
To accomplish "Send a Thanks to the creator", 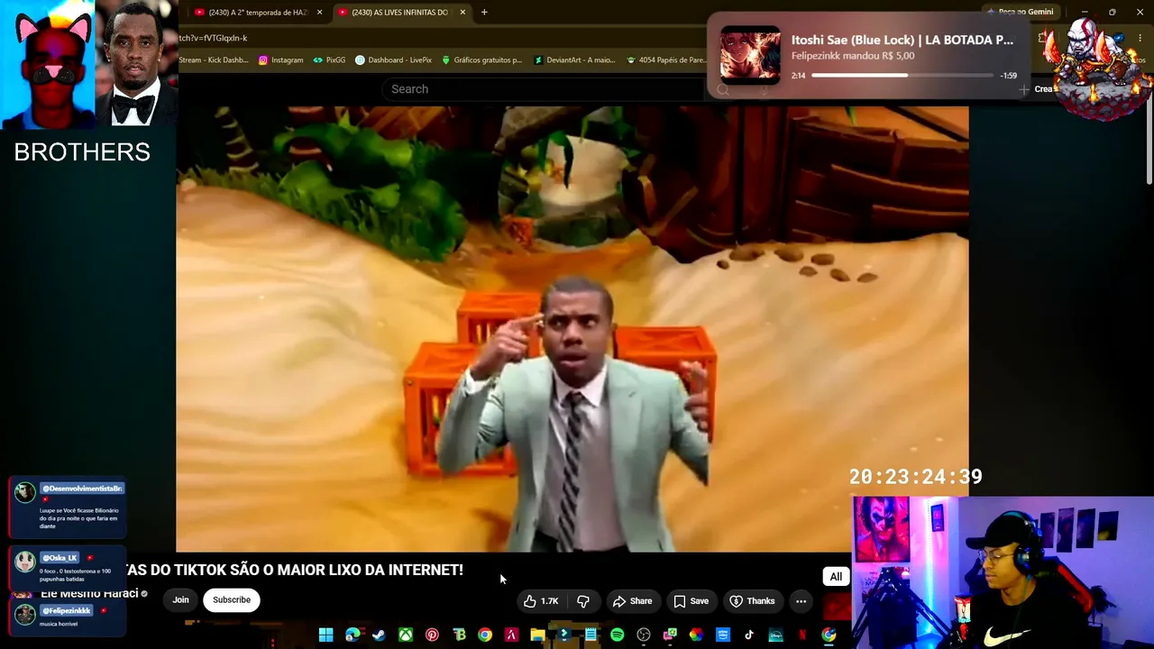I will (752, 601).
